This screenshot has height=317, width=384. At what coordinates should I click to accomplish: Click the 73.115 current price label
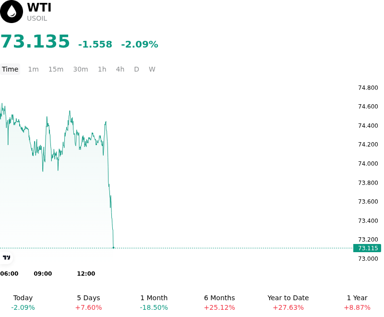pyautogui.click(x=367, y=248)
